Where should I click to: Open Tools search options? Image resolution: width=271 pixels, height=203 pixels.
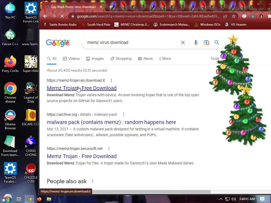tap(215, 58)
